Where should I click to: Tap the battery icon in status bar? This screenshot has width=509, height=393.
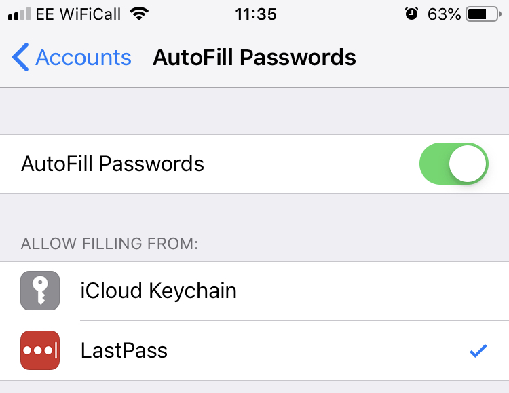(483, 14)
